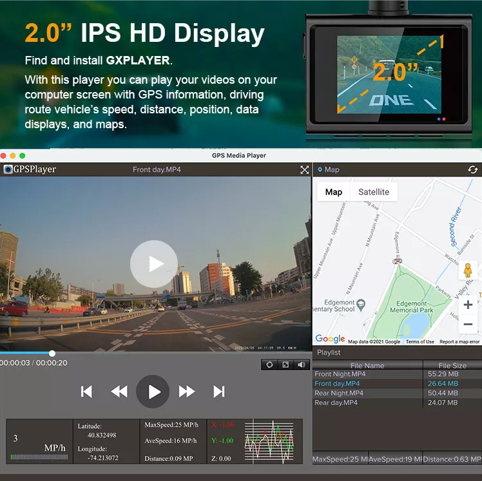The width and height of the screenshot is (482, 481).
Task: Zoom in the map with plus
Action: point(468,305)
